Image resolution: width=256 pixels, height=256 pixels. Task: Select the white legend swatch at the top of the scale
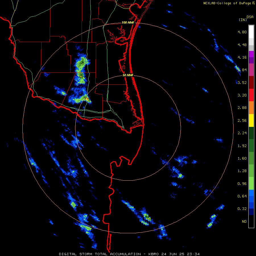click(251, 32)
